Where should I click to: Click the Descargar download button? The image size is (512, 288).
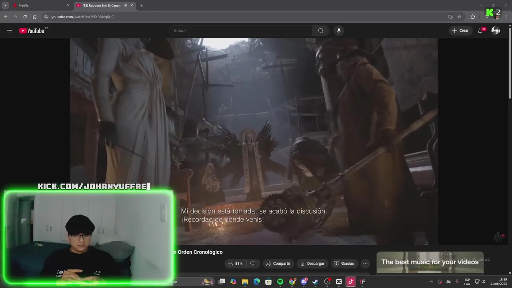pos(312,264)
